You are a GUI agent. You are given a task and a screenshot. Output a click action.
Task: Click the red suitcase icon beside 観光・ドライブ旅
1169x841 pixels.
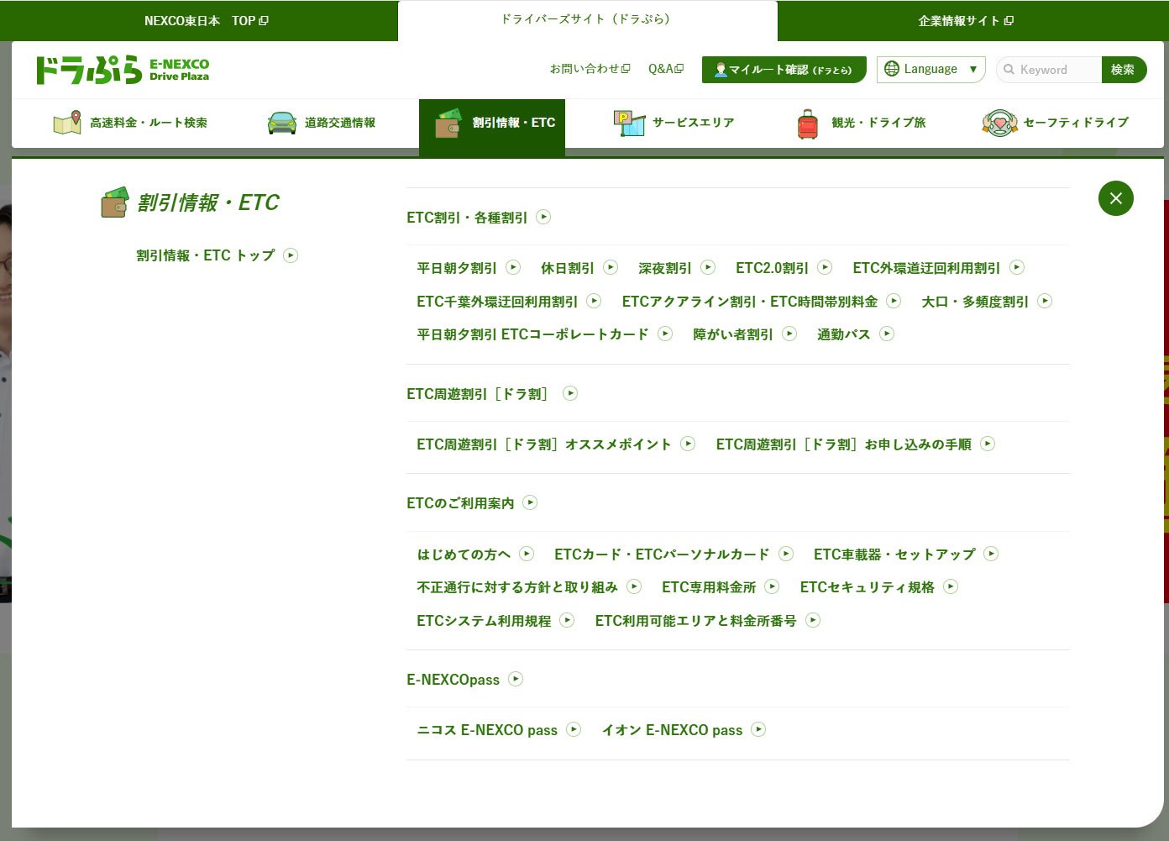pos(808,124)
